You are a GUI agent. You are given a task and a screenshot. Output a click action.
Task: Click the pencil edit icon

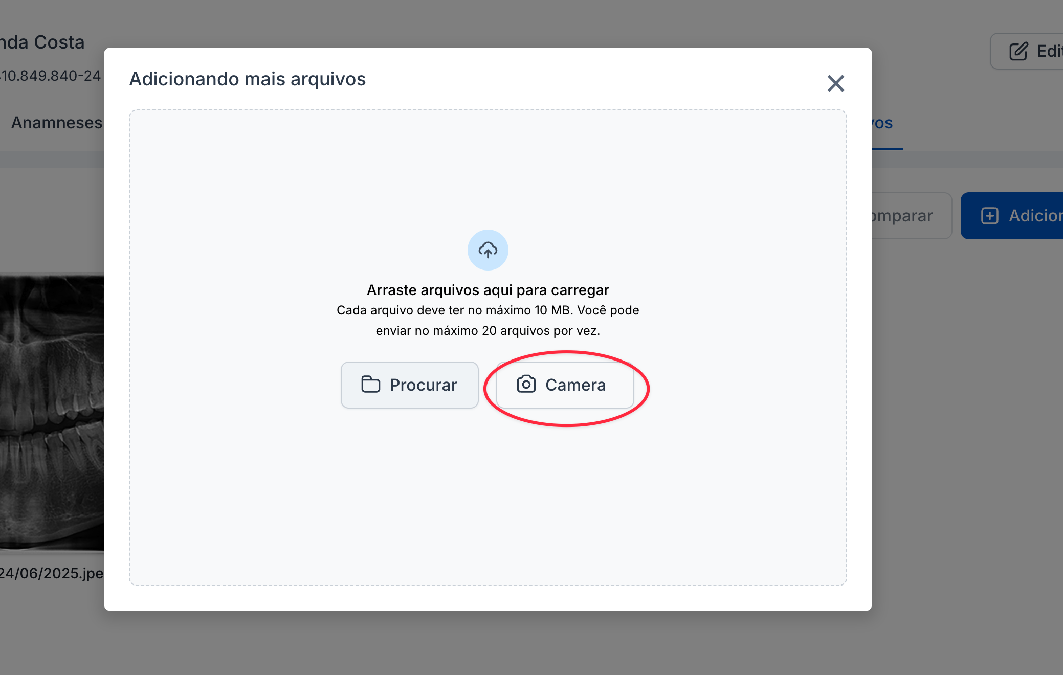pos(1018,51)
